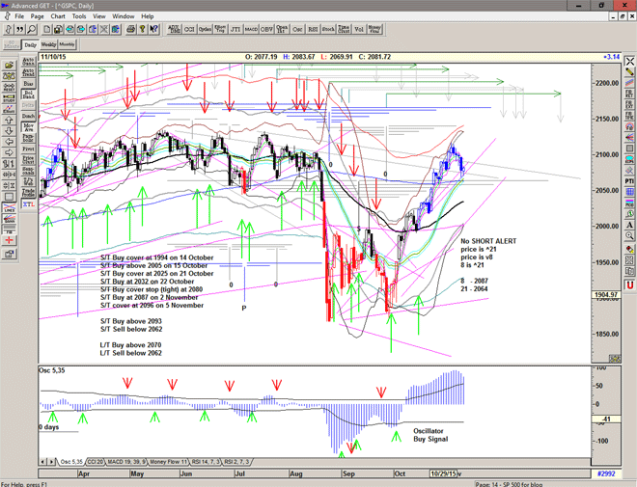Switch to Weekly timeframe
Screen dimensions: 637x487
(47, 44)
